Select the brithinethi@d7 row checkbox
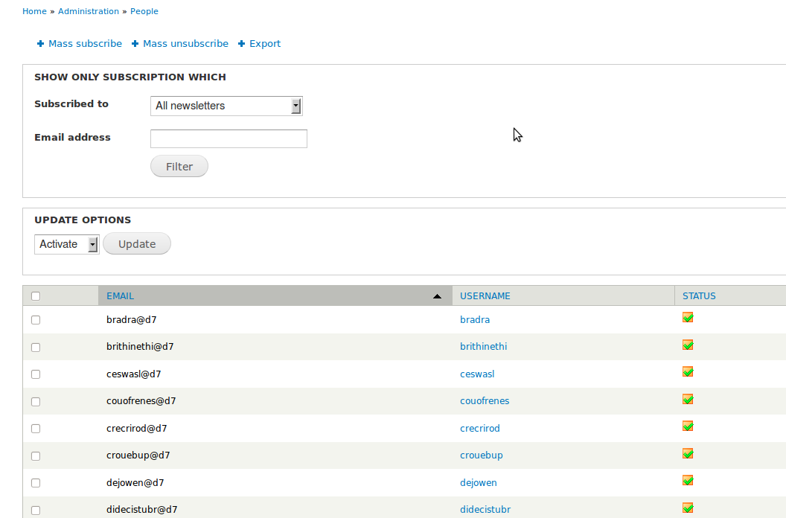This screenshot has height=518, width=786. click(x=36, y=347)
